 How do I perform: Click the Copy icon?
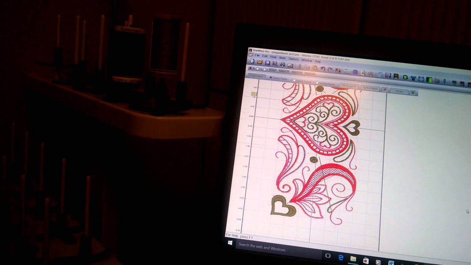[x=307, y=67]
